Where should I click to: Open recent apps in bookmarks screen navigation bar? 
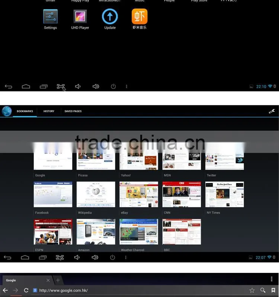pyautogui.click(x=42, y=257)
